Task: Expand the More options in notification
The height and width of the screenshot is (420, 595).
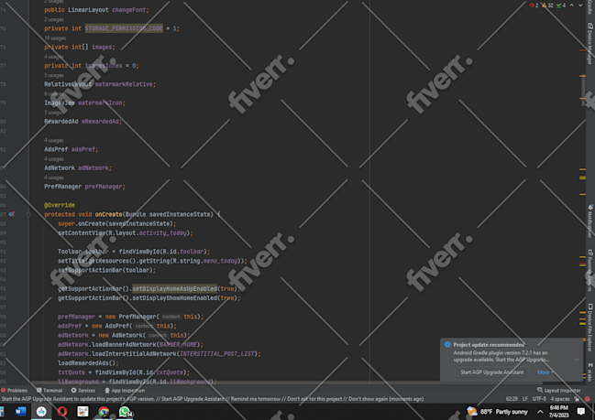Action: tap(545, 372)
